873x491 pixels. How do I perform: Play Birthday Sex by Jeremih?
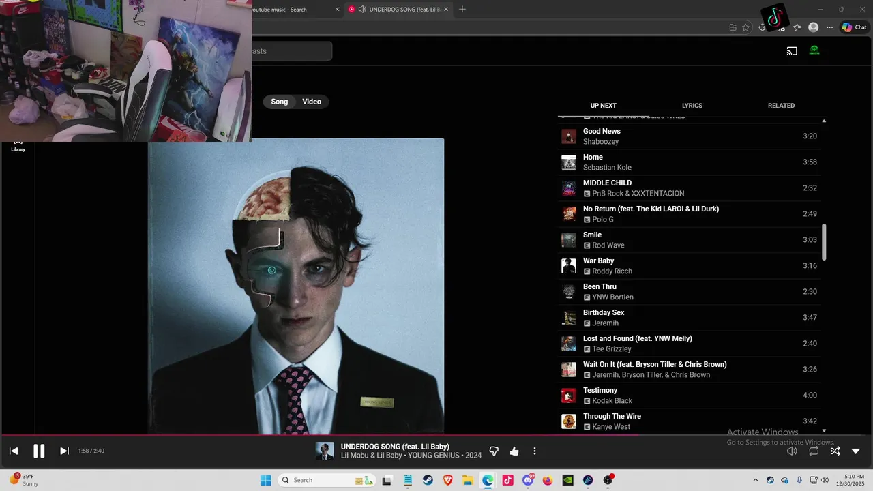(x=689, y=318)
